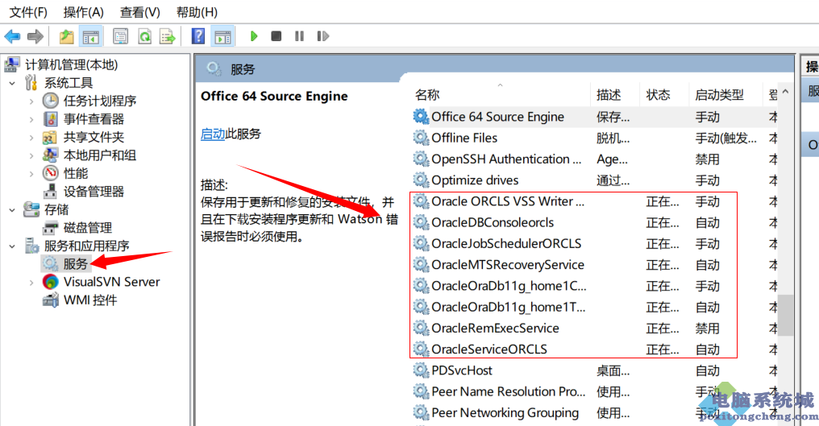Screen dimensions: 819x426
Task: Select WMI 控件 in the tree
Action: (89, 300)
